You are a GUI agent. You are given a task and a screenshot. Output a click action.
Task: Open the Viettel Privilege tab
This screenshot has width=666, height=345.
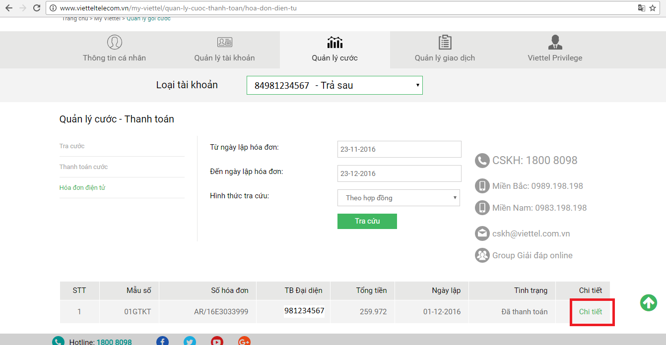click(555, 50)
